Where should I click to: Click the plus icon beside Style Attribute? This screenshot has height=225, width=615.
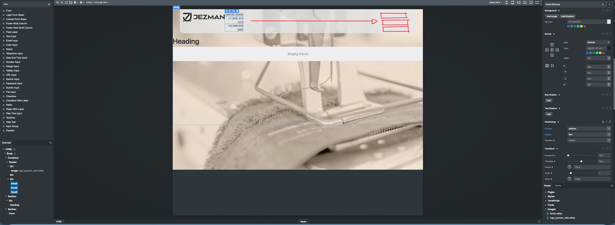click(x=609, y=4)
